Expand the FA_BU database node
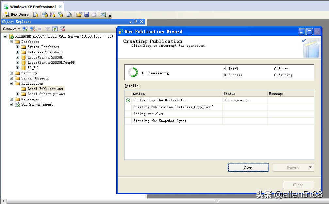This screenshot has height=205, width=329. click(18, 68)
